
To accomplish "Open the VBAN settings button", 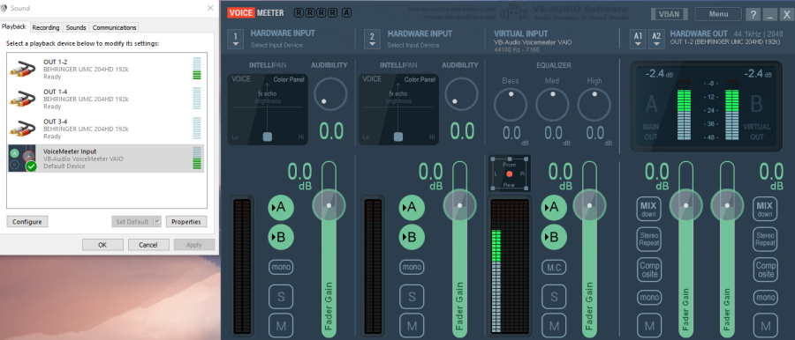I will (670, 14).
